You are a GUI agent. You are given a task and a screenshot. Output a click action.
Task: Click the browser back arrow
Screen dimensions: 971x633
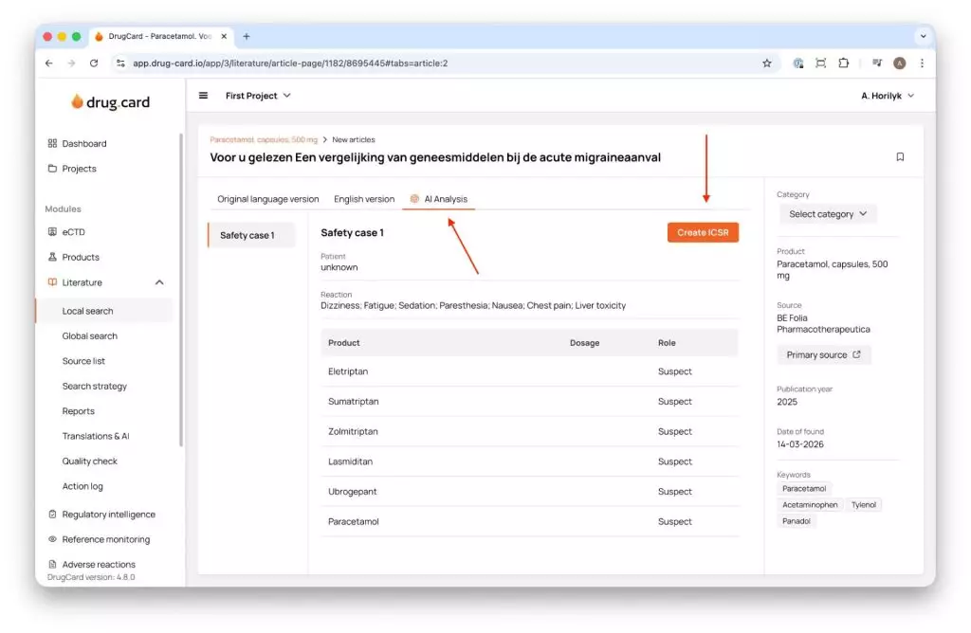coord(49,63)
